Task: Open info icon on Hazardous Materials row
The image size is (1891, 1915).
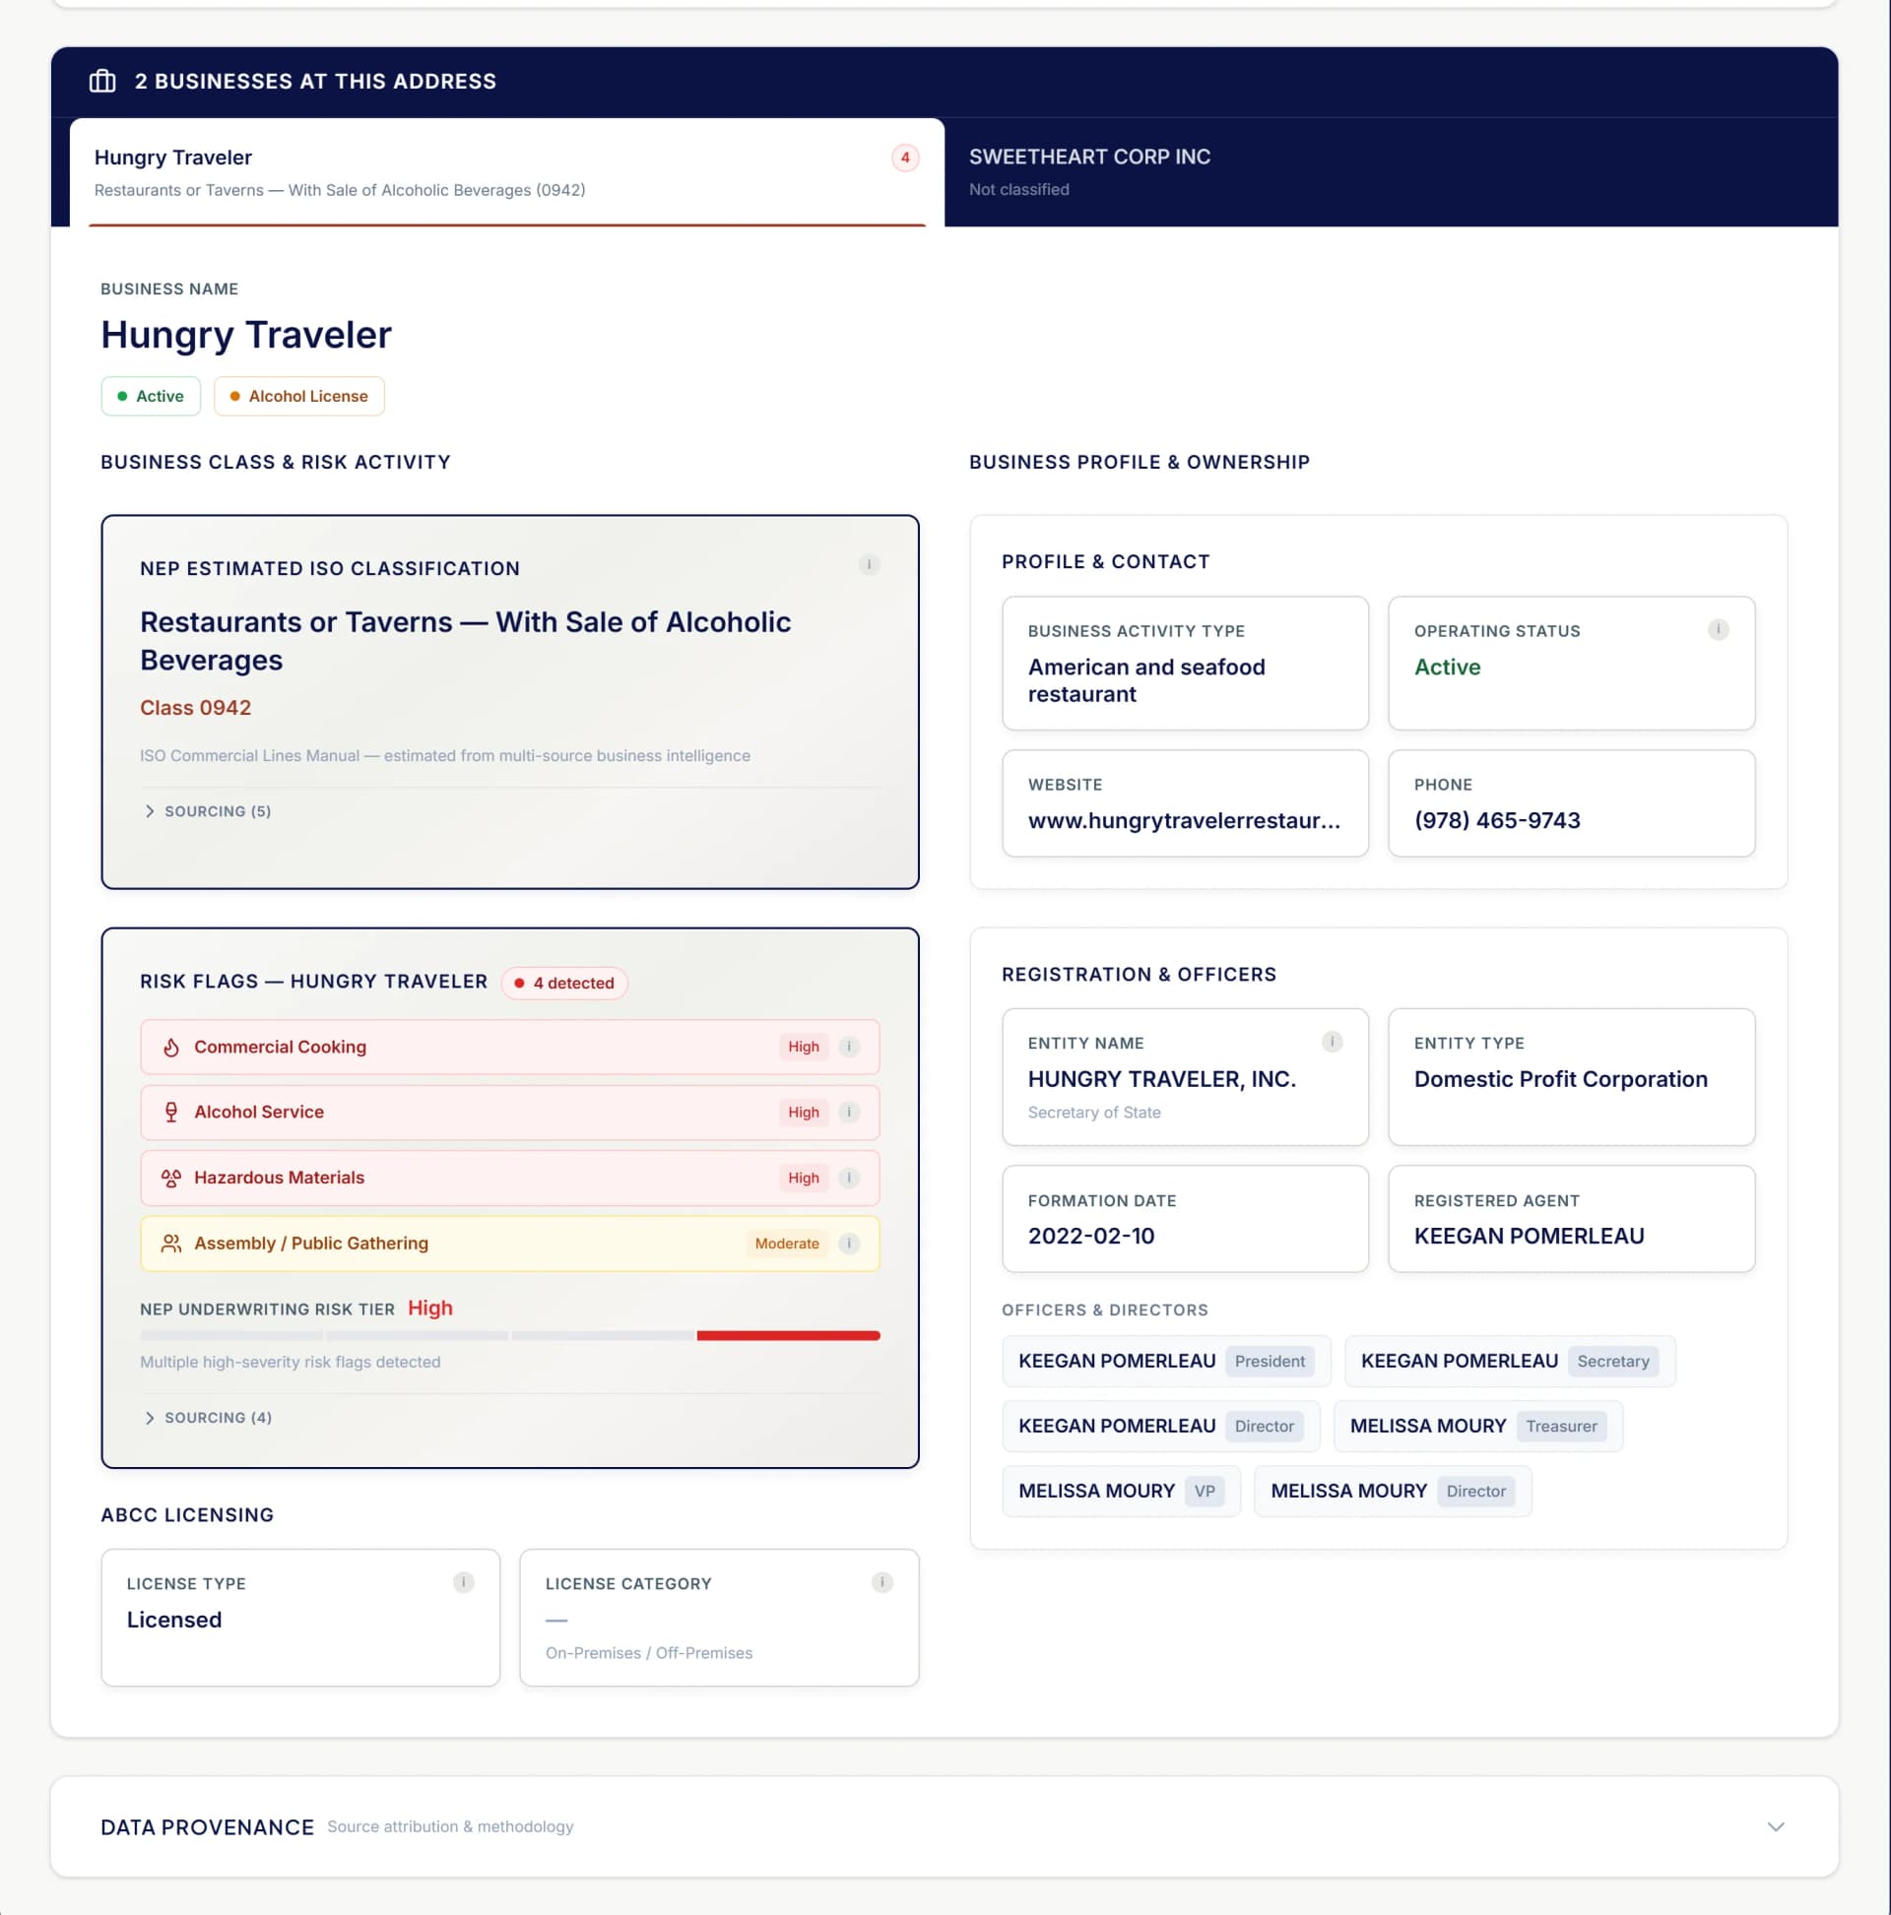Action: coord(849,1178)
